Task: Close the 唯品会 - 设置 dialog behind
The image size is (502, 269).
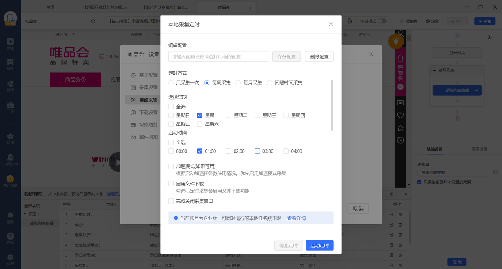Action: click(x=371, y=54)
